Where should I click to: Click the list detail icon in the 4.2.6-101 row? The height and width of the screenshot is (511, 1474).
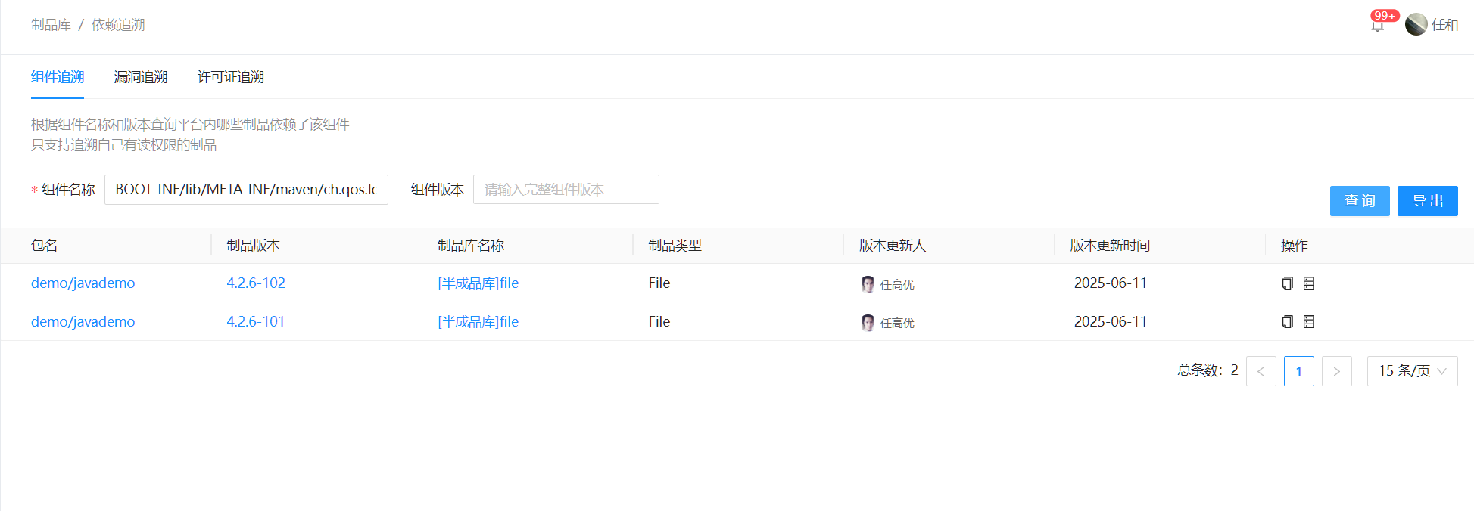click(1309, 322)
